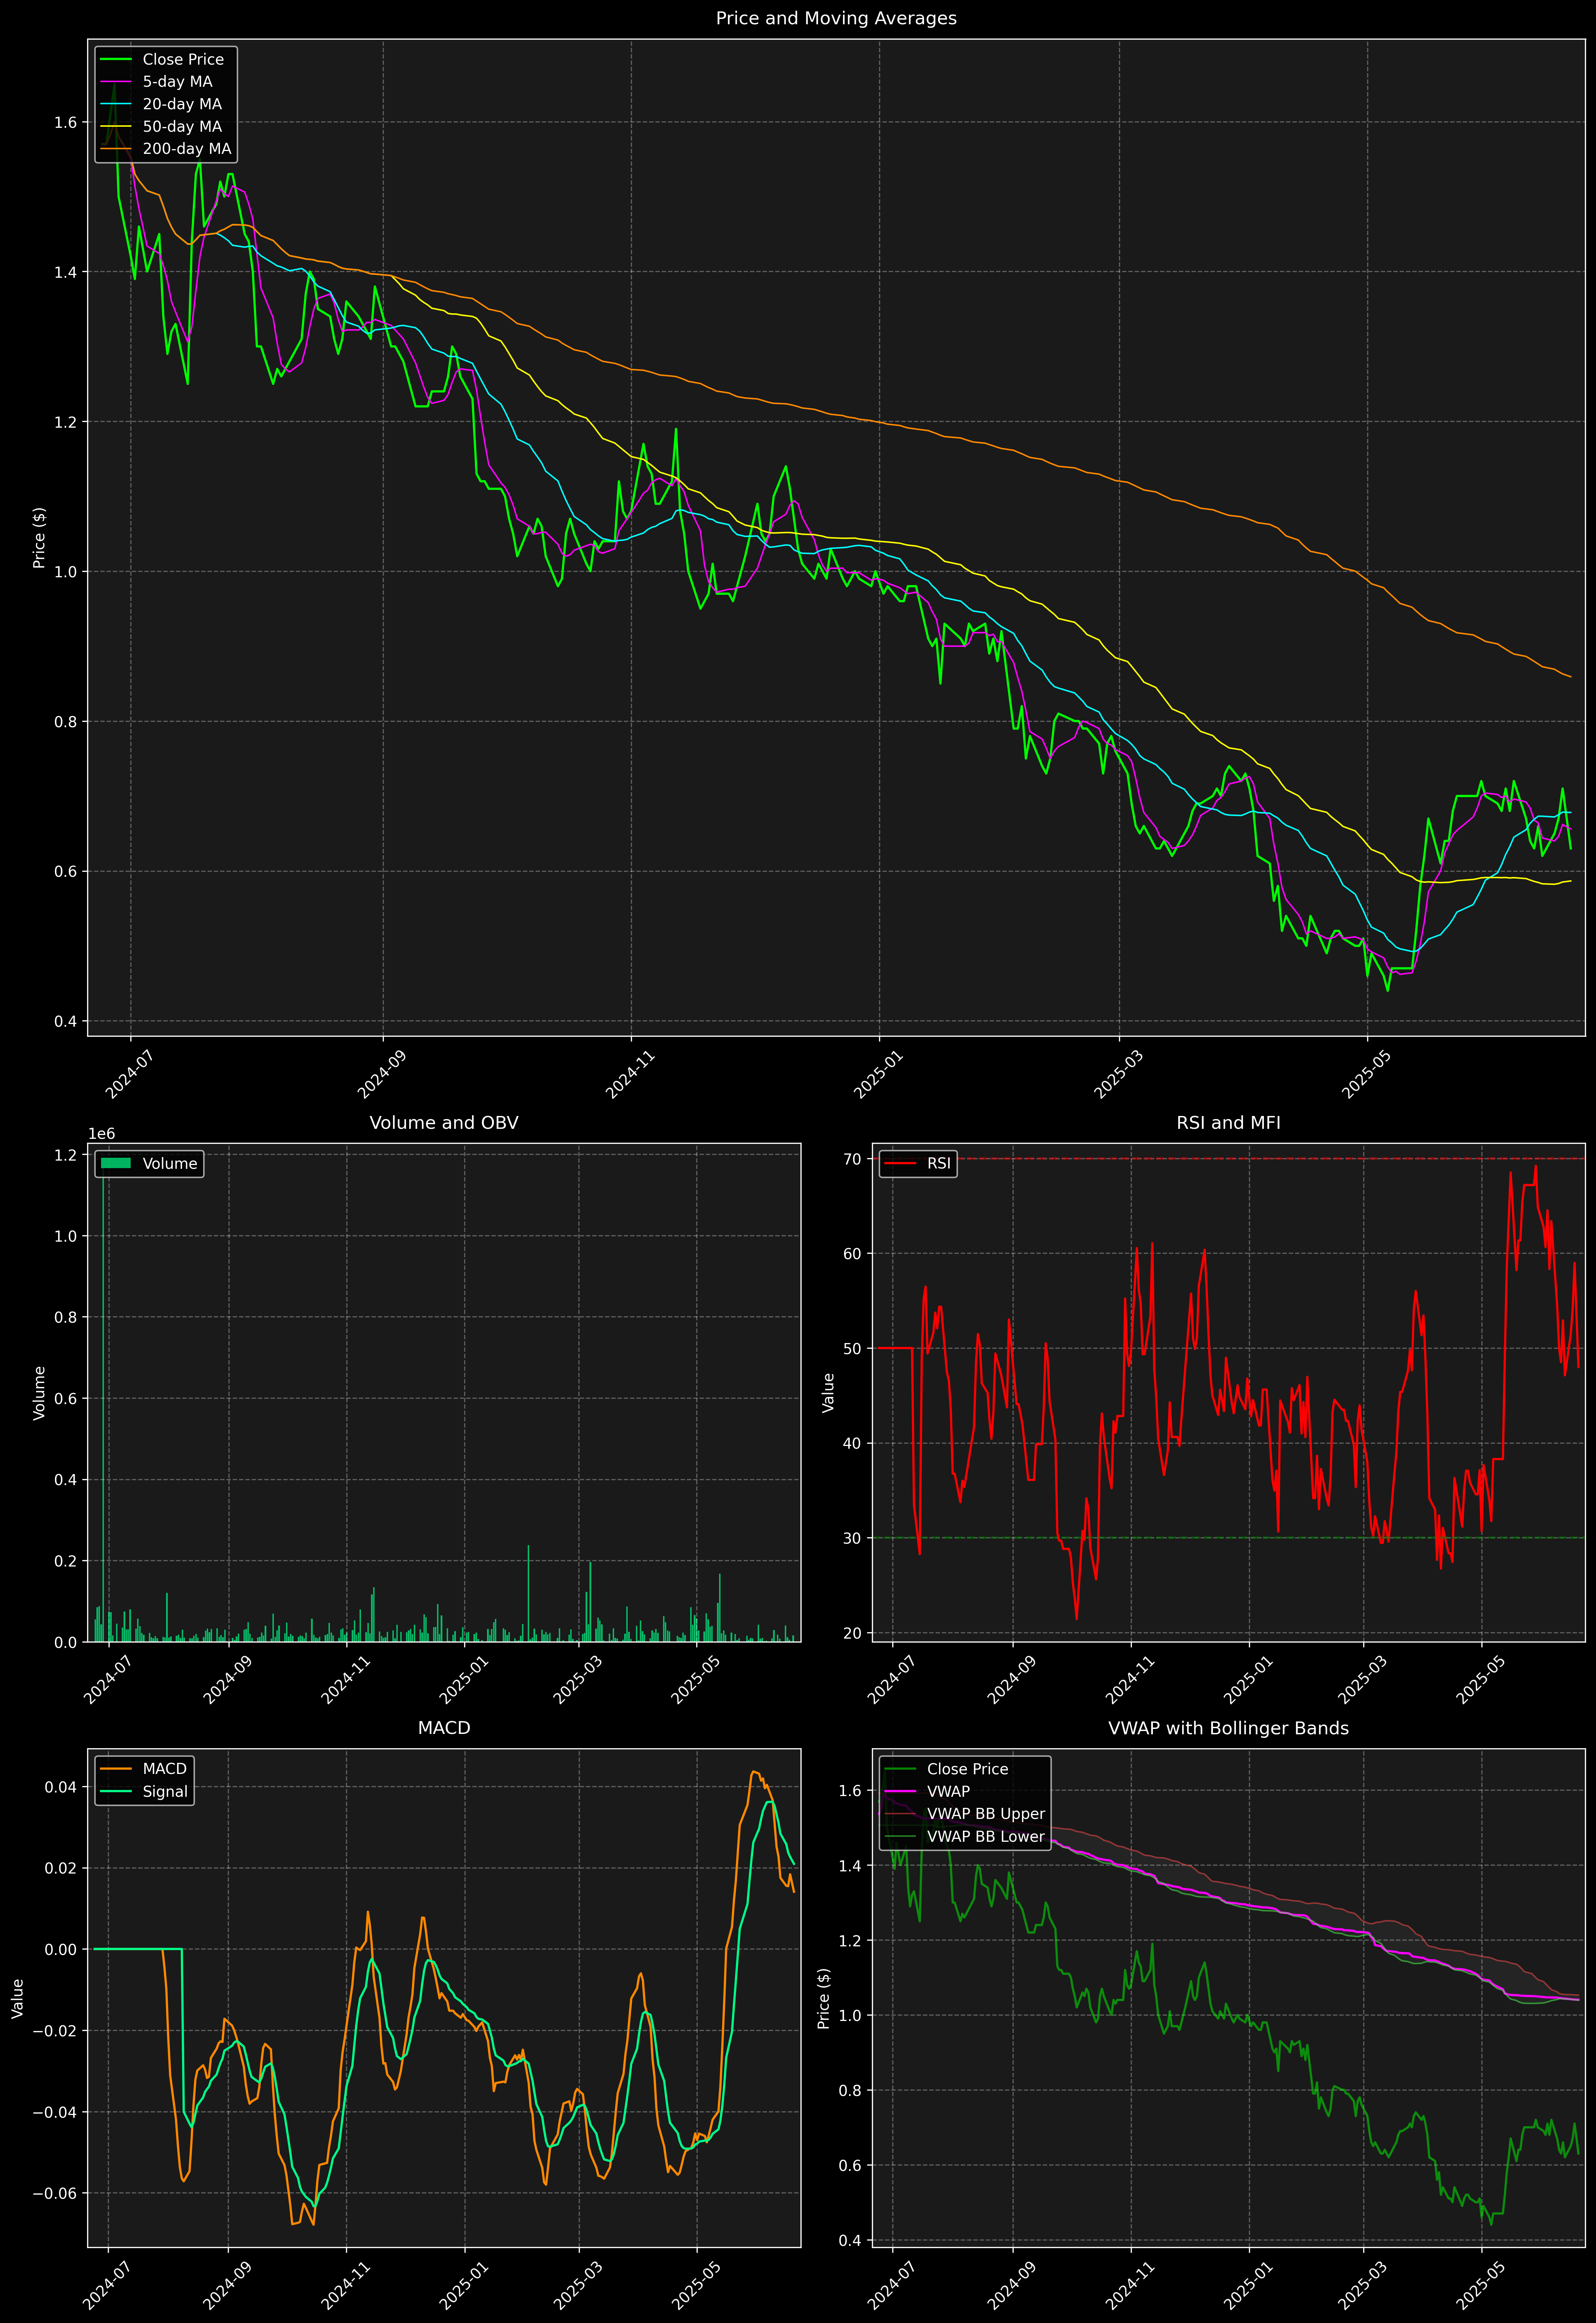Click the 'VWAP with Bollinger Bands' chart title
This screenshot has width=1596, height=2323.
point(1228,1728)
